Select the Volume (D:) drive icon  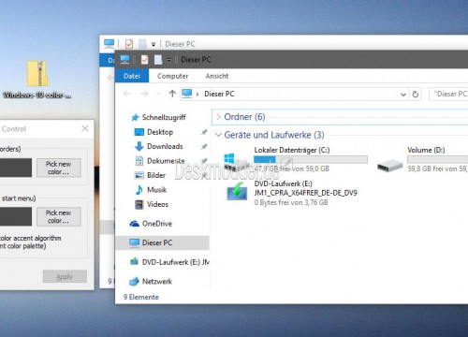pyautogui.click(x=389, y=165)
